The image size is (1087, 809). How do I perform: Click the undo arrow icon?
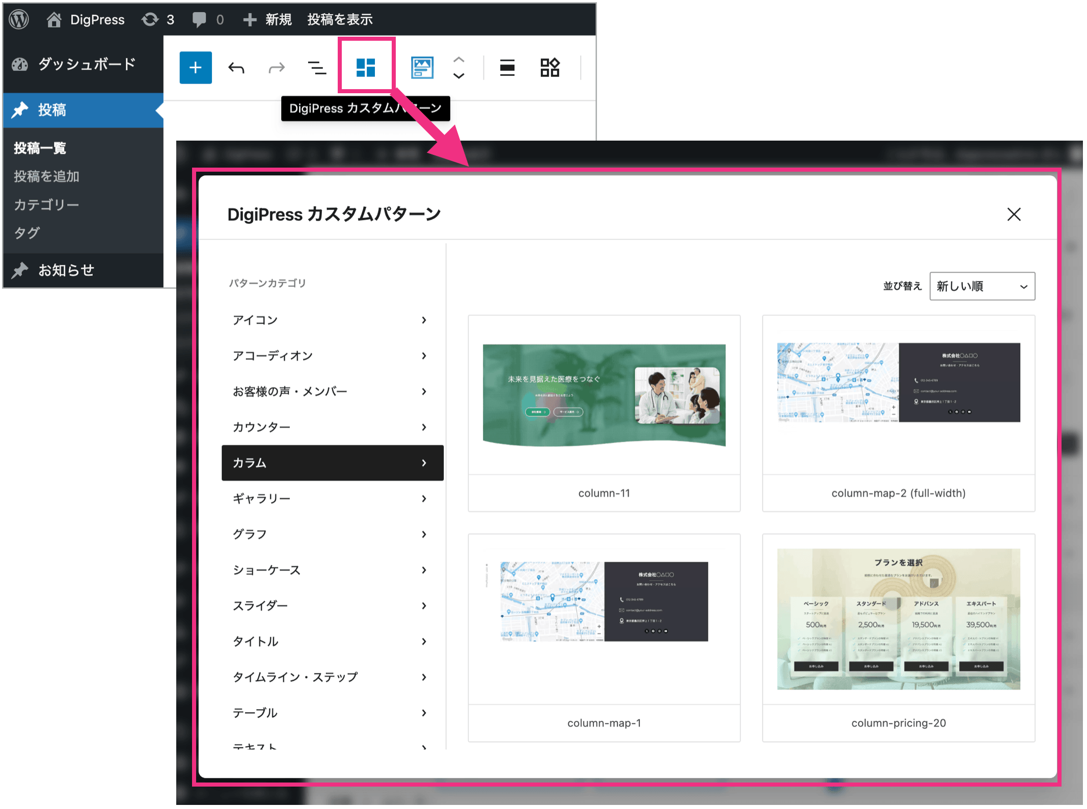(236, 68)
